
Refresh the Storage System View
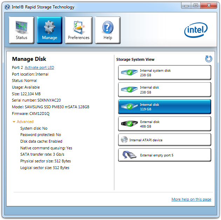(209, 59)
